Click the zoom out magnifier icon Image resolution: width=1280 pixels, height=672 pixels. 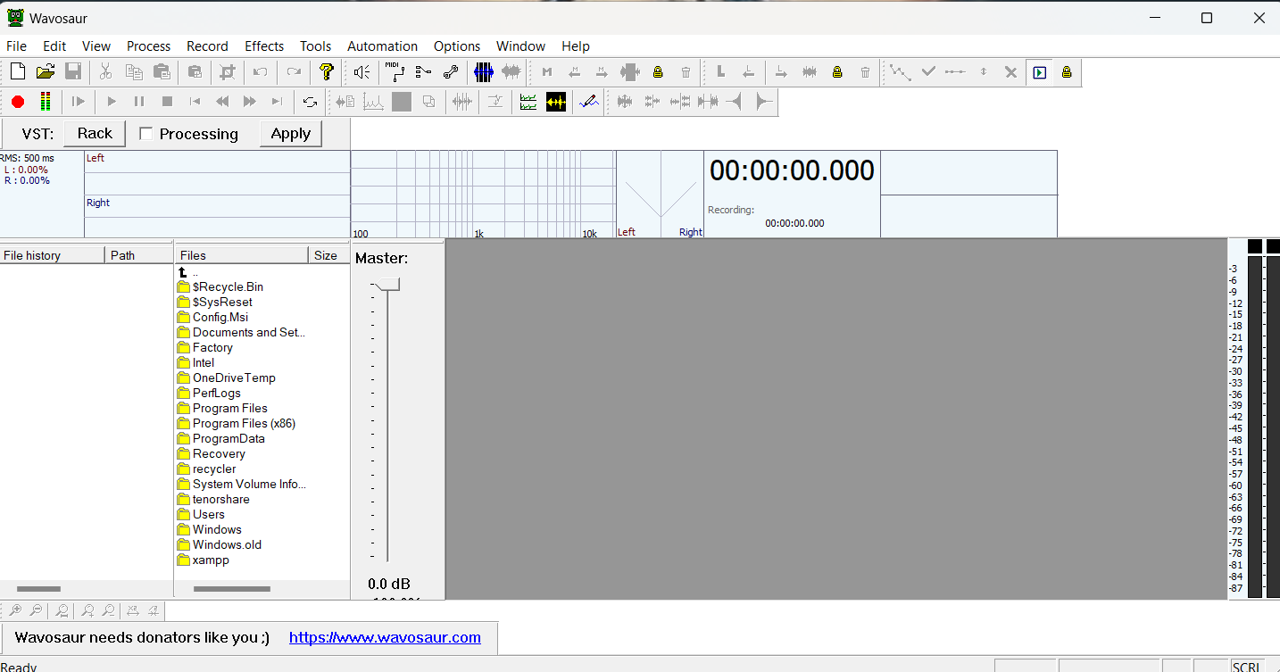click(36, 610)
